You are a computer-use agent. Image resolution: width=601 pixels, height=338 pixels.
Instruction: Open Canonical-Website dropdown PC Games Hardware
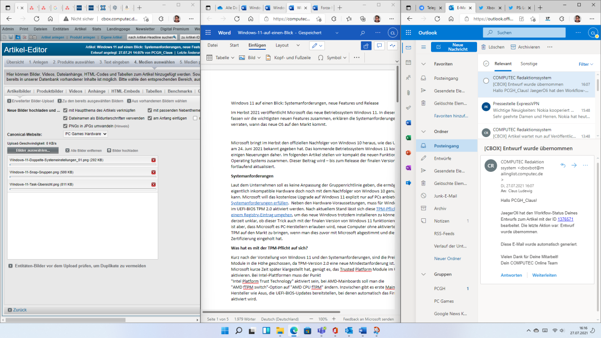click(85, 134)
